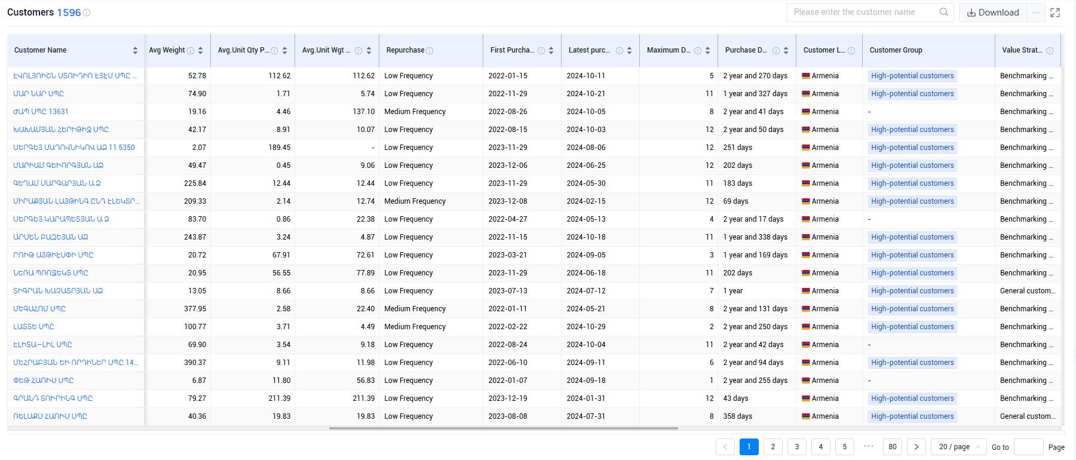The height and width of the screenshot is (460, 1076).
Task: Click Customer L... column info icon
Action: pyautogui.click(x=851, y=51)
